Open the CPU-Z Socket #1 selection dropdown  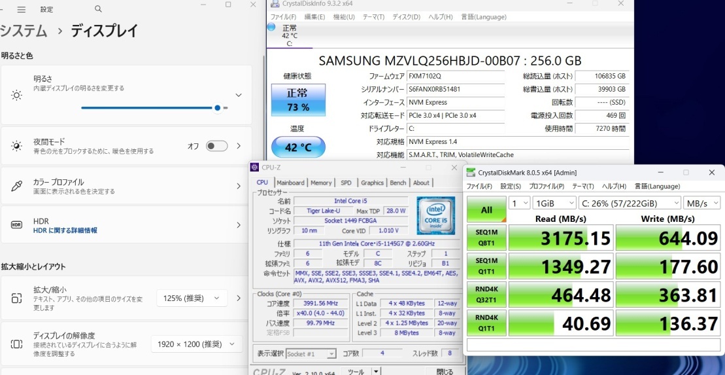point(311,353)
